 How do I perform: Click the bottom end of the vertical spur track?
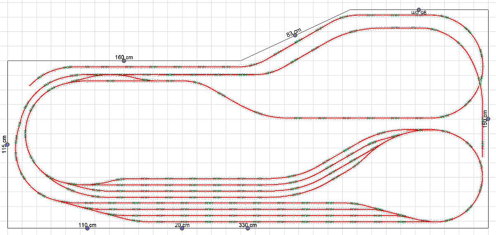[x=482, y=155]
